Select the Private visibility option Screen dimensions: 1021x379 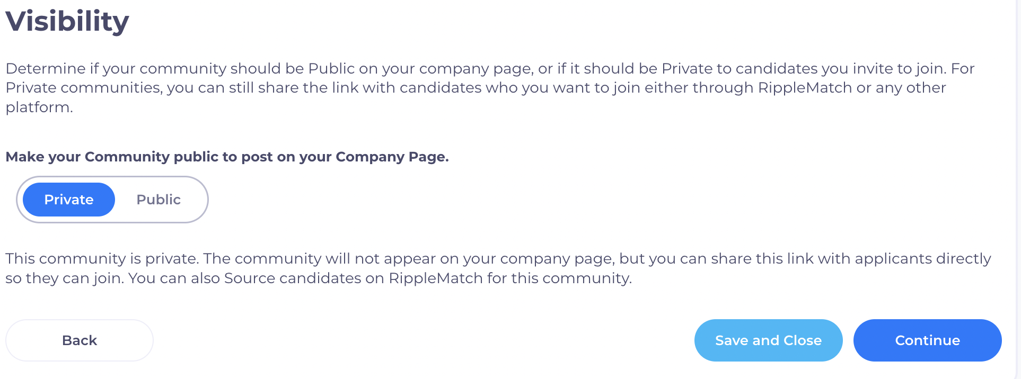[x=69, y=200]
